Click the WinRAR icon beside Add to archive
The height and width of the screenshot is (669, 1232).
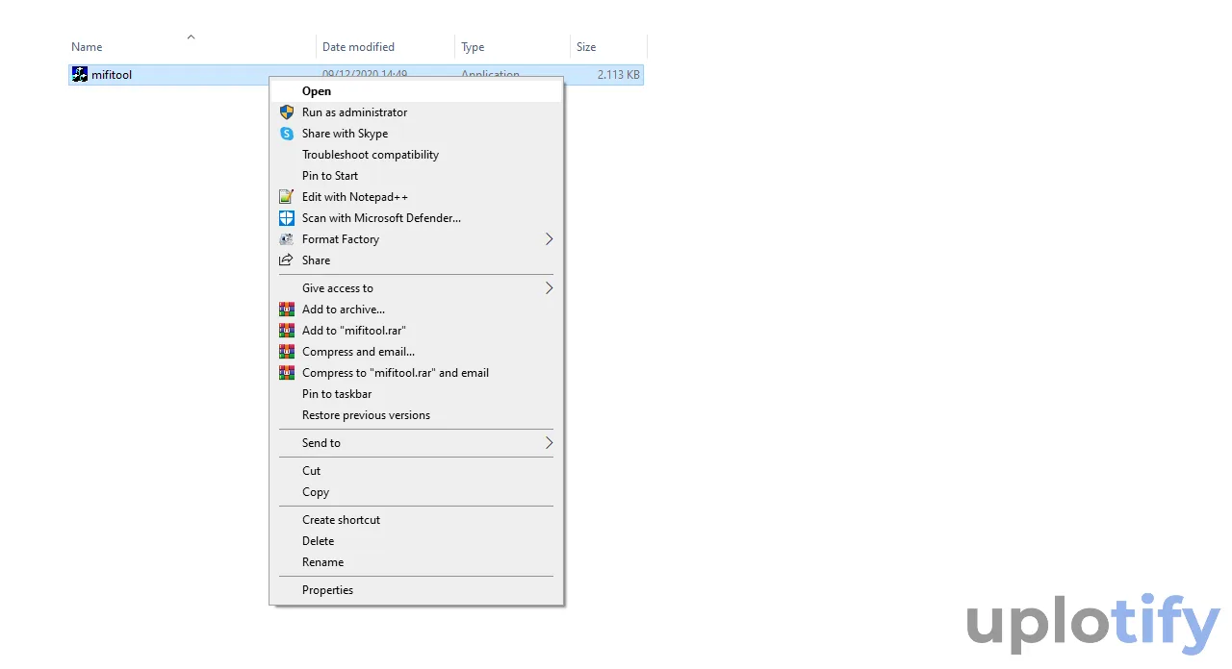[286, 310]
